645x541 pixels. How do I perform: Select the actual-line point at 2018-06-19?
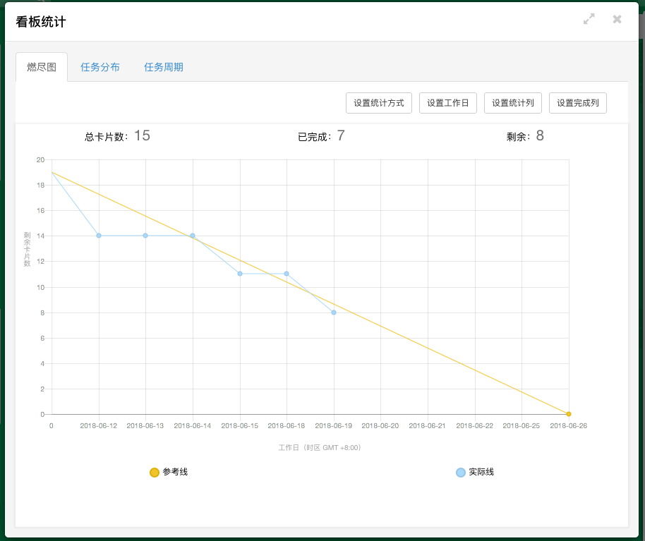(x=334, y=312)
